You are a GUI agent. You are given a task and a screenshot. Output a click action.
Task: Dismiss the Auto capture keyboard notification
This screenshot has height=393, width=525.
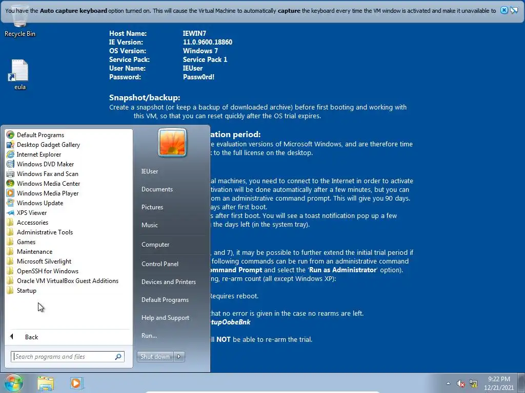coord(504,10)
